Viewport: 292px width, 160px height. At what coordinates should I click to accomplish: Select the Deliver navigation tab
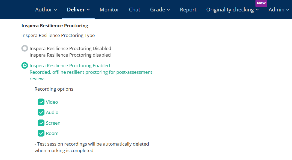pyautogui.click(x=78, y=10)
